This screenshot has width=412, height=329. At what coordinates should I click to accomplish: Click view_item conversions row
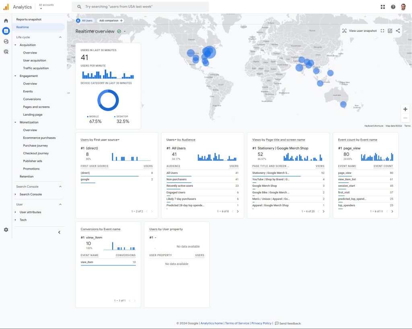coord(108,262)
